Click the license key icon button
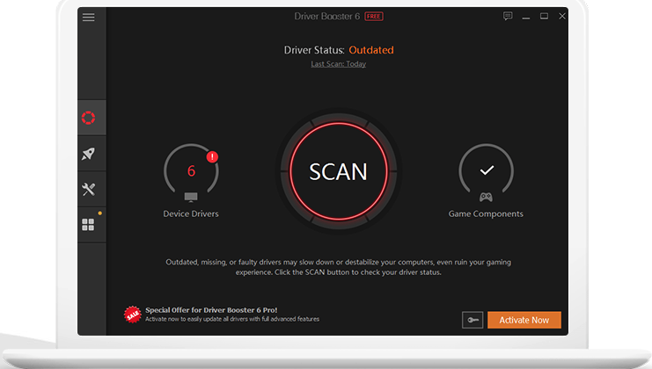 click(x=473, y=320)
